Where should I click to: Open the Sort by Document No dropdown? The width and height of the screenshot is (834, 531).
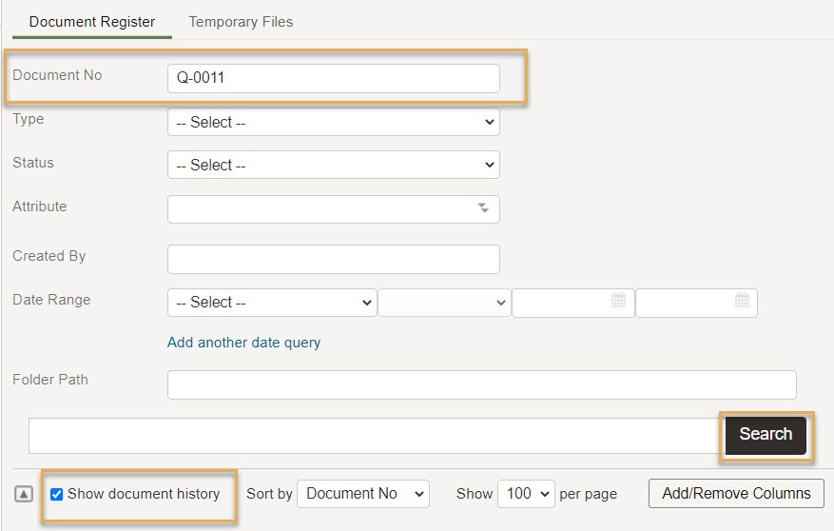click(x=363, y=494)
